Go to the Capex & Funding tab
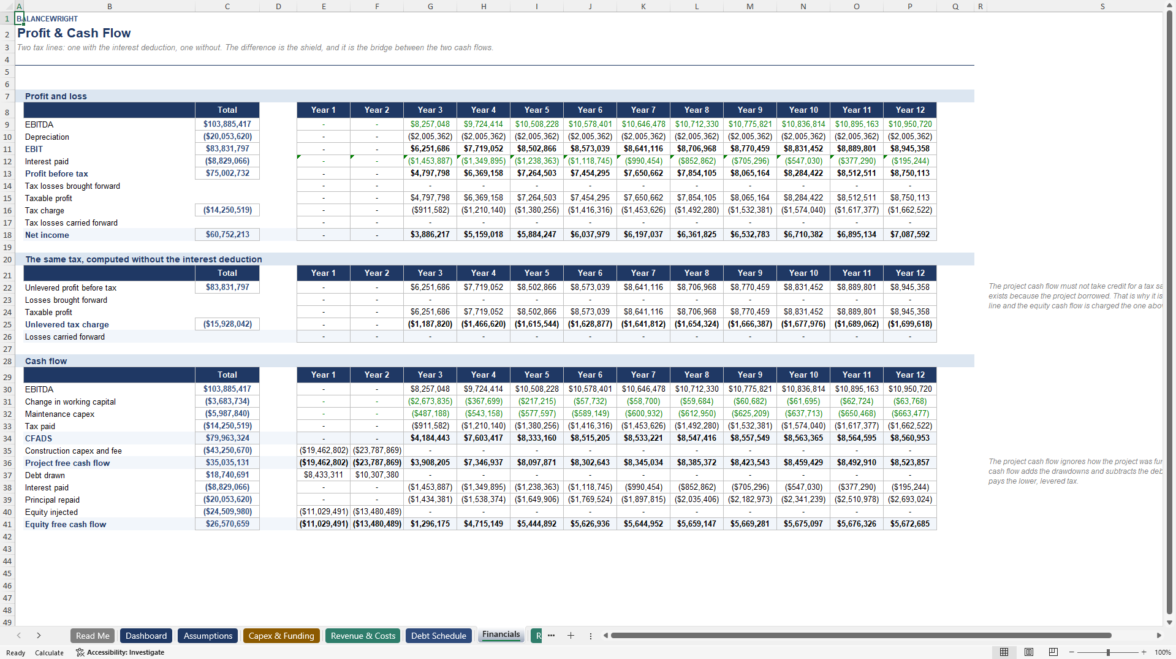Viewport: 1176px width, 659px height. [x=281, y=636]
